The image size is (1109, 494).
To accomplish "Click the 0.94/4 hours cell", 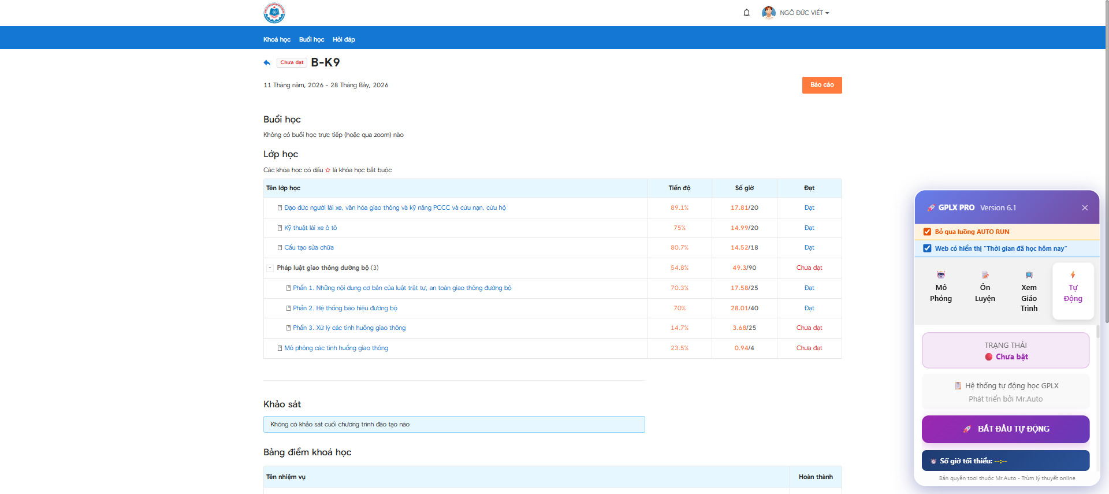I will pos(745,348).
